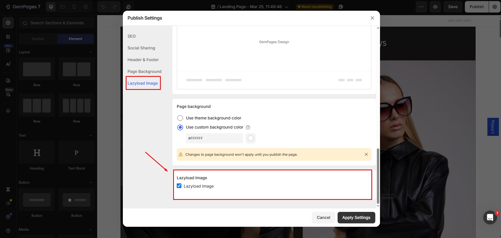The width and height of the screenshot is (501, 238).
Task: Switch to the Section tab
Action: tap(38, 39)
